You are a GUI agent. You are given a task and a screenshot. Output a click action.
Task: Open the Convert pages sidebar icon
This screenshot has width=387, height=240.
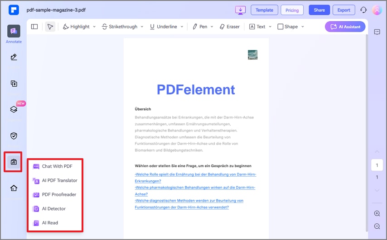click(x=14, y=84)
